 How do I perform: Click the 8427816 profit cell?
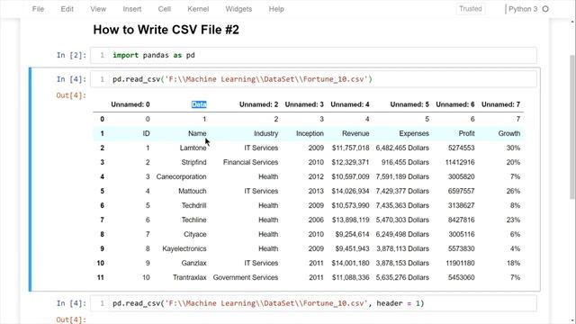click(462, 220)
